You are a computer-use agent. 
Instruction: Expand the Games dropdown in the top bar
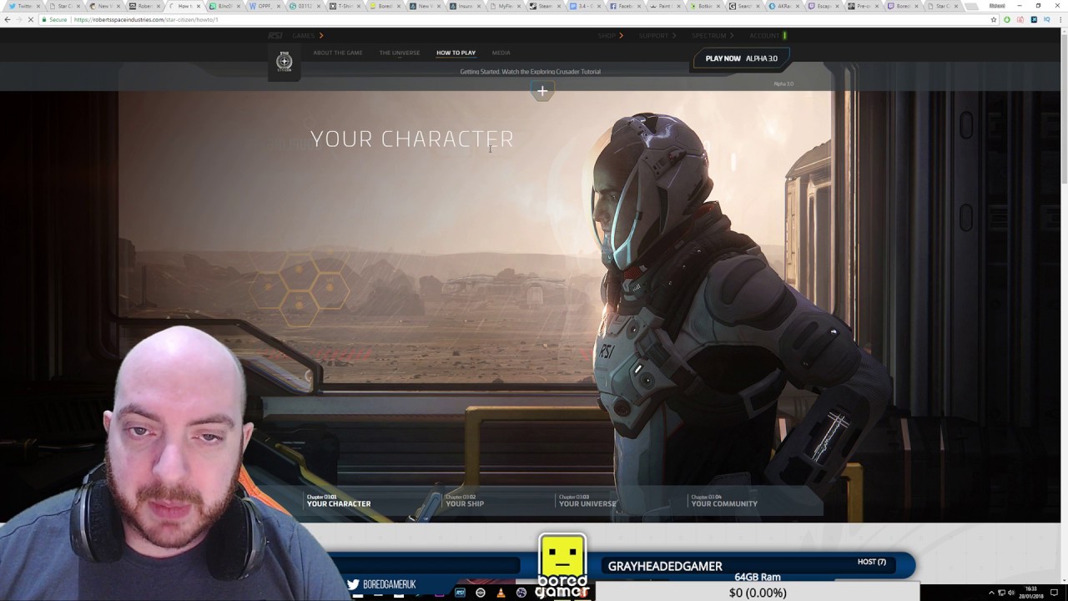[x=307, y=36]
